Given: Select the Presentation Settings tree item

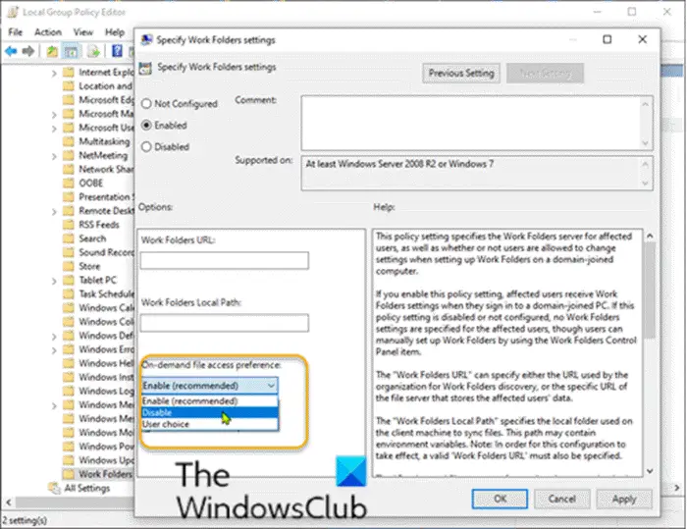Looking at the screenshot, I should (106, 197).
